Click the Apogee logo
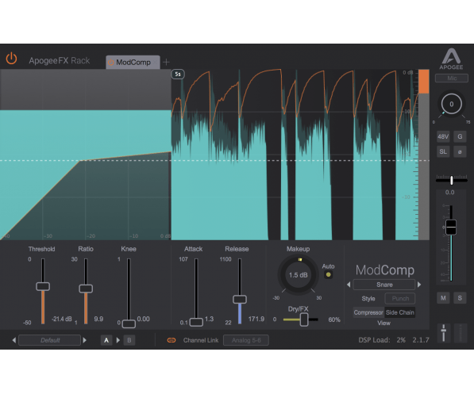474x394 pixels. tap(451, 59)
